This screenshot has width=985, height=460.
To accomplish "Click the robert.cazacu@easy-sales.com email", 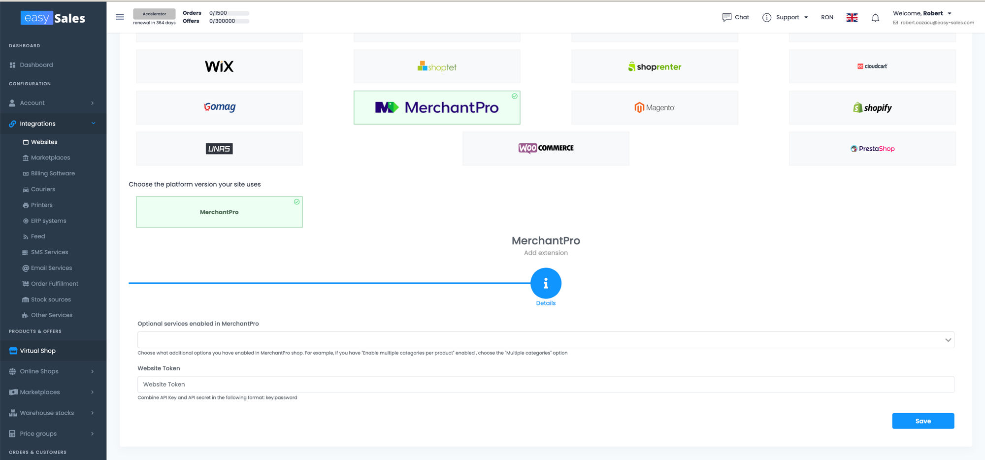I will 937,23.
